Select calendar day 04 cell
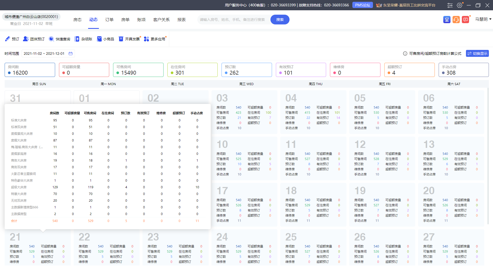The image size is (493, 267). tap(313, 112)
